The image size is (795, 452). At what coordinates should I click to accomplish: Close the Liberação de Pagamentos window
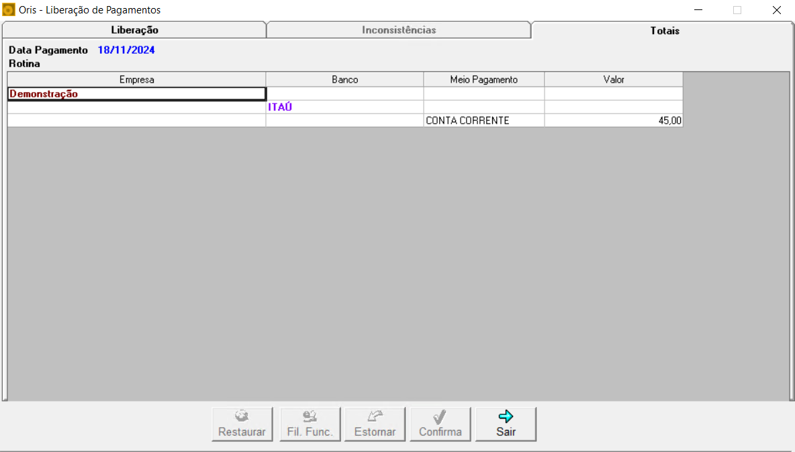(776, 9)
